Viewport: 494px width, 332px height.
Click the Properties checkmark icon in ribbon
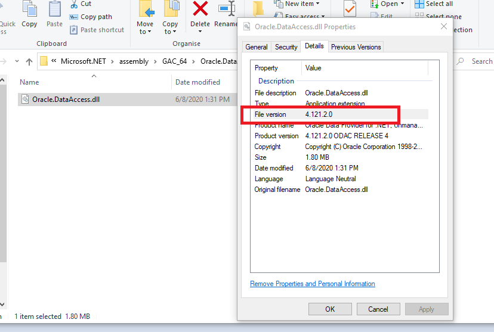point(350,9)
